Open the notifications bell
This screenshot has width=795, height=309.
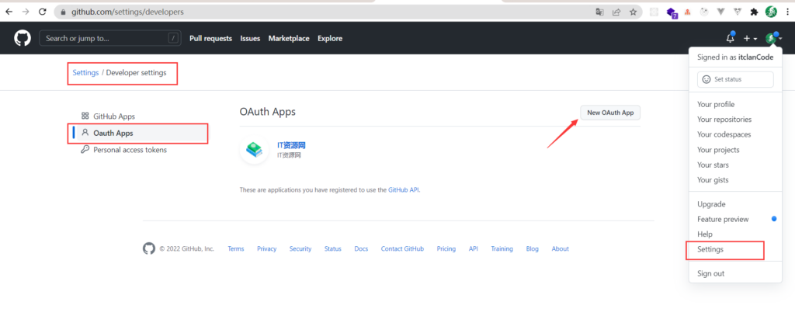[x=731, y=38]
